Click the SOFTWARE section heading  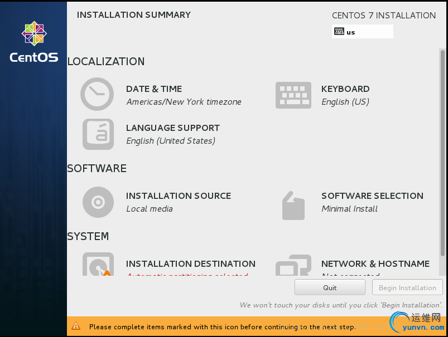pos(97,168)
